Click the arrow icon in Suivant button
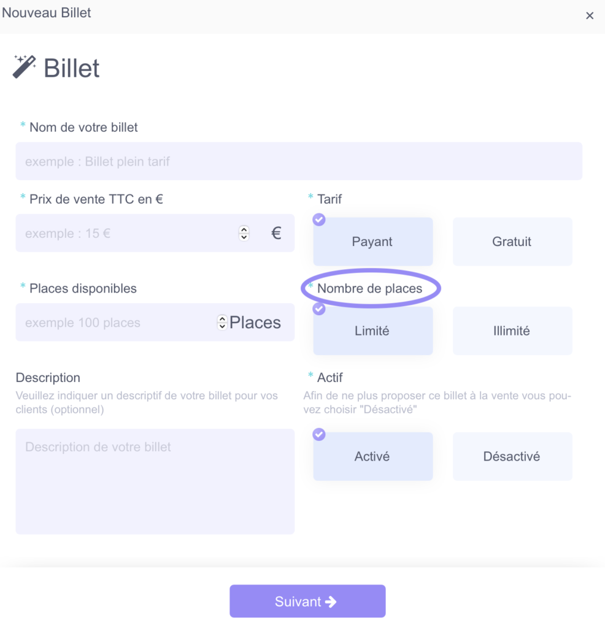 331,602
